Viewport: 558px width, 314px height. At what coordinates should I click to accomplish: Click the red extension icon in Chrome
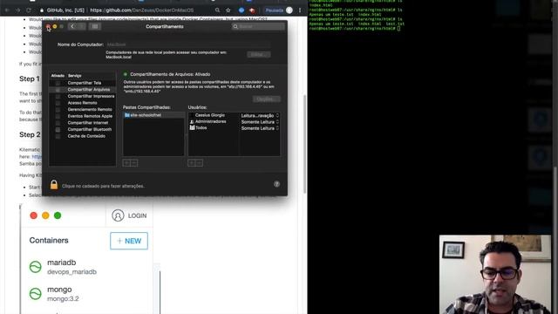[252, 10]
